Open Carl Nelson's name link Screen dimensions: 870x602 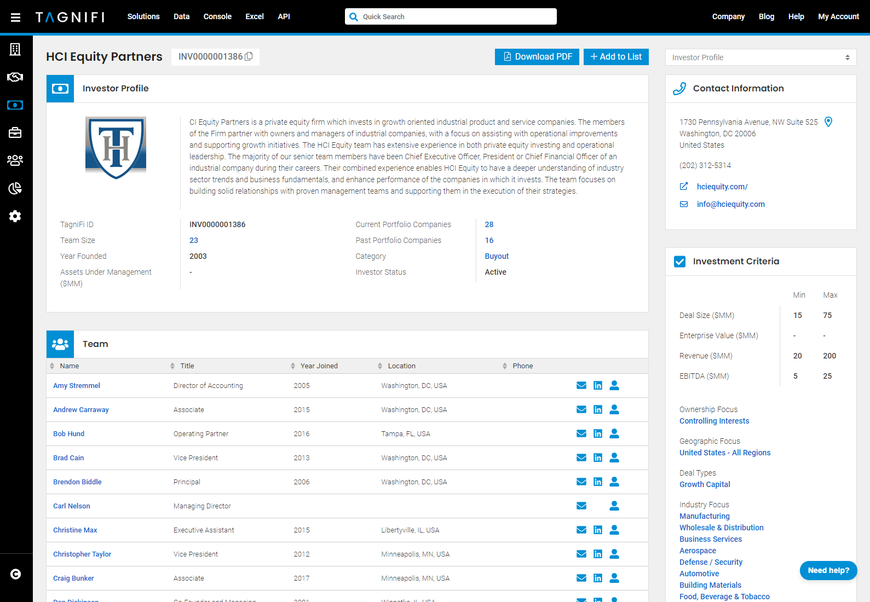click(x=72, y=506)
